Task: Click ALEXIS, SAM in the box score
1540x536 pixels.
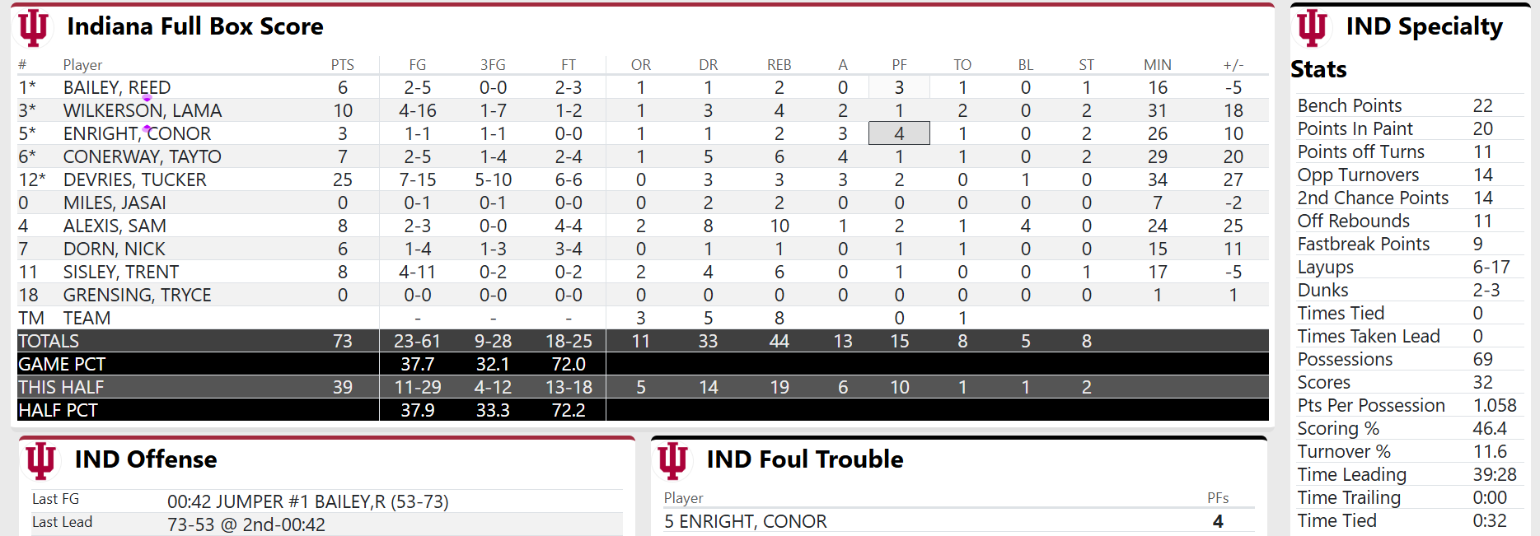Action: tap(115, 226)
